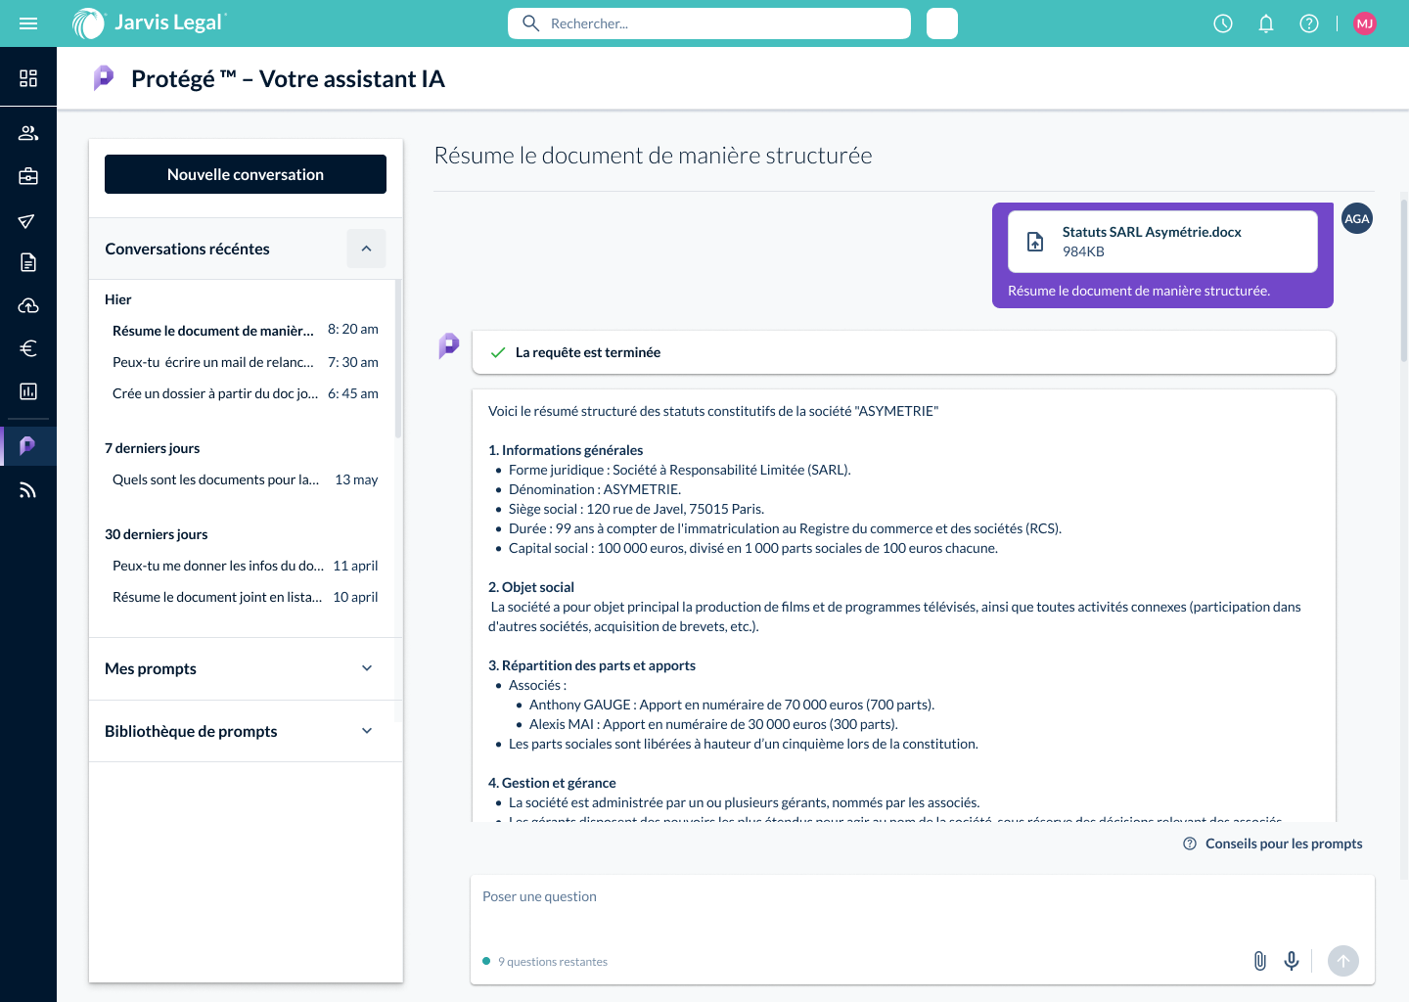
Task: Open Conseils pour les prompts
Action: coord(1272,843)
